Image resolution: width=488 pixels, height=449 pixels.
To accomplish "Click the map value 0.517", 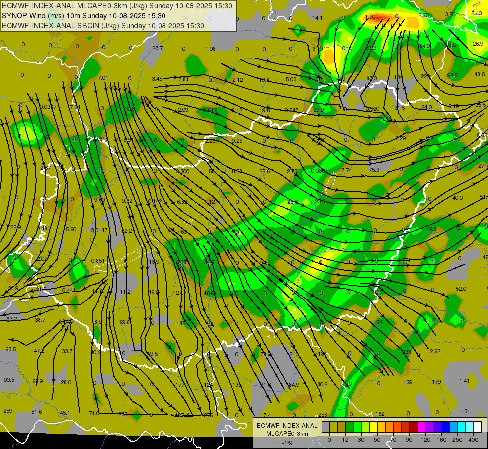I will [x=210, y=110].
